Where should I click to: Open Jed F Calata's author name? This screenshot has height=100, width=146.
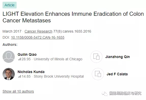point(117,74)
